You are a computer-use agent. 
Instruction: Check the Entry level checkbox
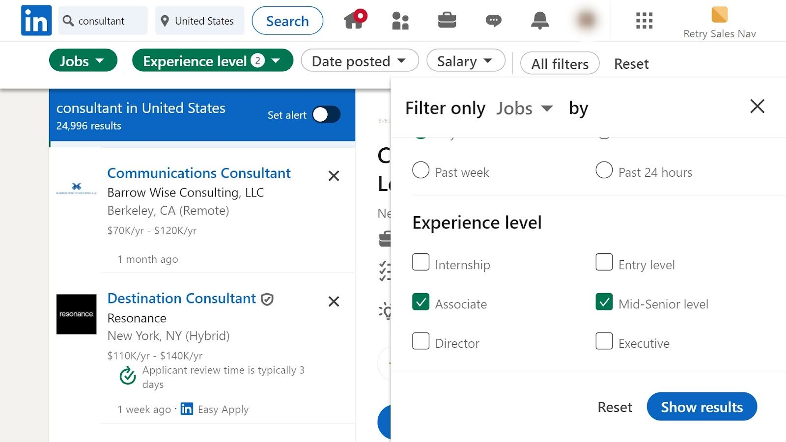click(604, 263)
